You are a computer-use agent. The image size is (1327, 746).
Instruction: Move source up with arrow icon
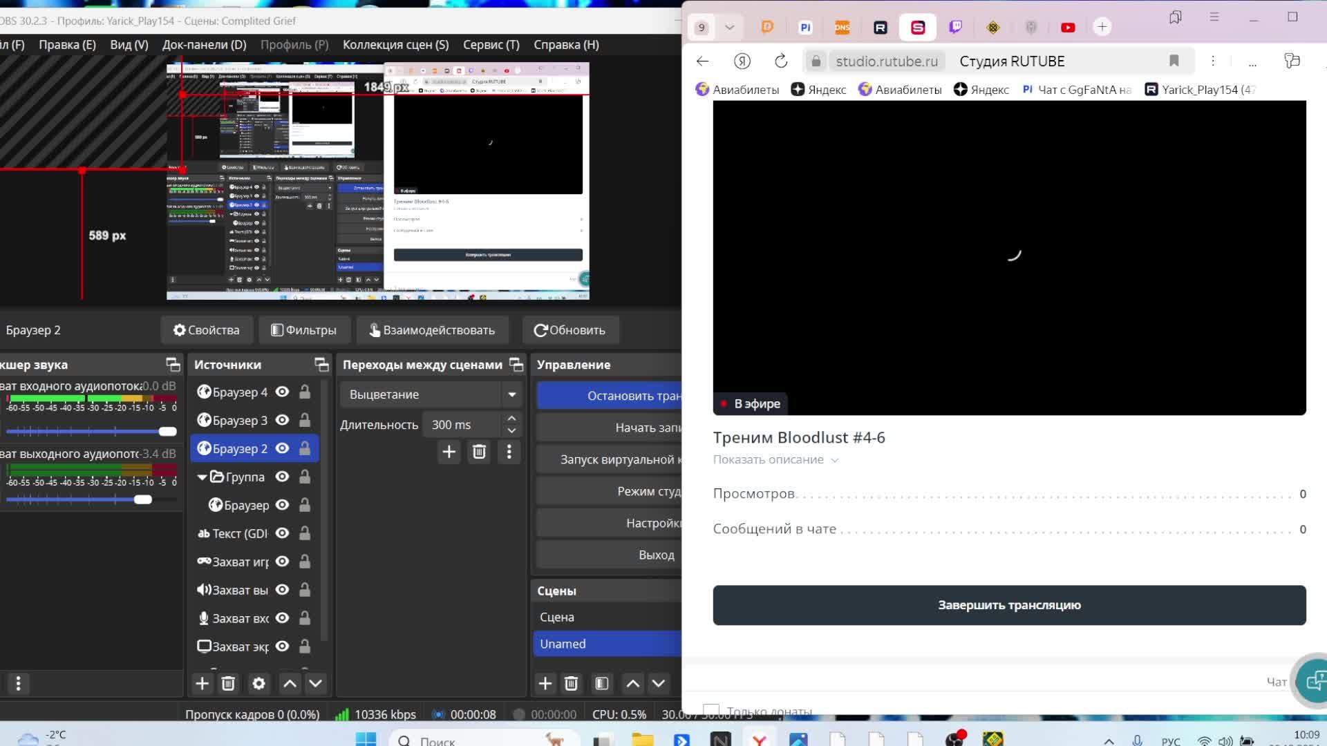pos(290,683)
